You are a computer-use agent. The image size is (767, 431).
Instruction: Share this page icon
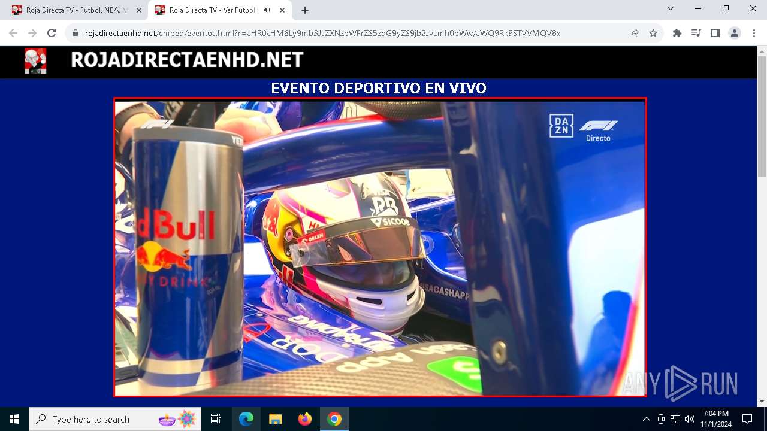point(634,33)
